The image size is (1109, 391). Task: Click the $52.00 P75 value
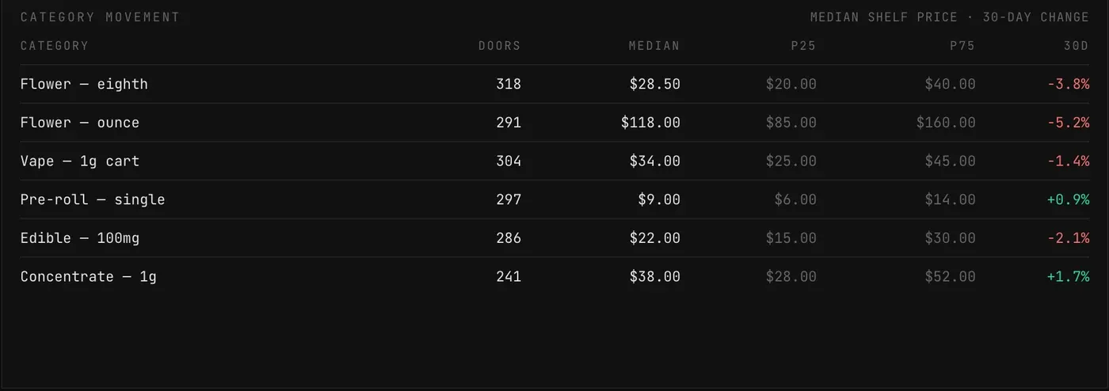click(950, 277)
